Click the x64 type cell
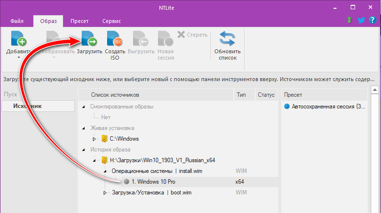Image resolution: width=381 pixels, height=213 pixels. pyautogui.click(x=240, y=182)
